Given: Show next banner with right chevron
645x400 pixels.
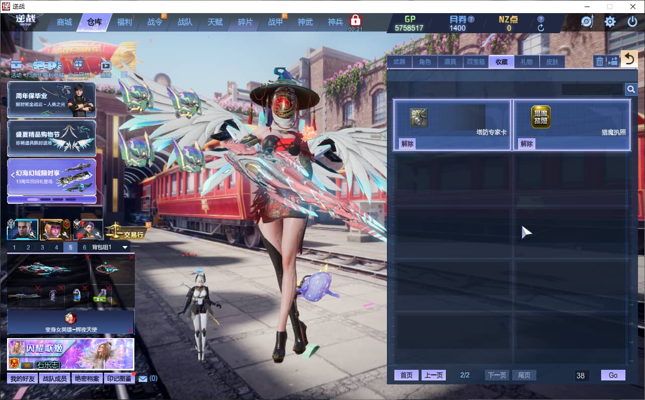Looking at the screenshot, I should [91, 175].
